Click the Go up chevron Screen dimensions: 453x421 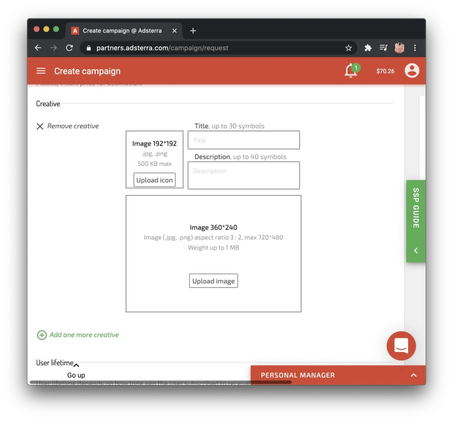click(x=76, y=365)
